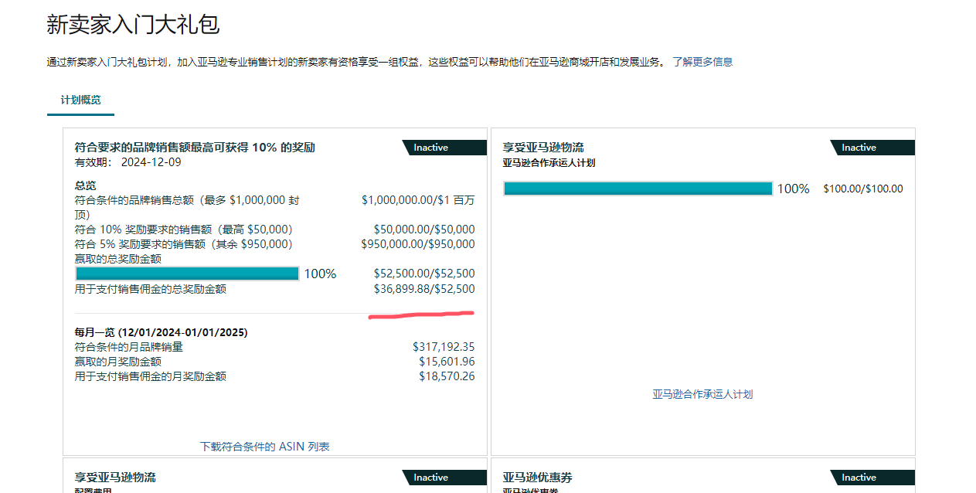Click the 总览 section label

click(85, 185)
